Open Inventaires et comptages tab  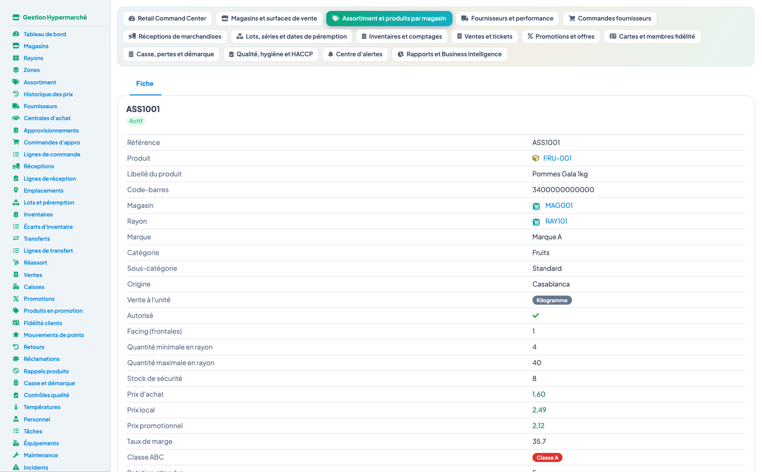[402, 36]
